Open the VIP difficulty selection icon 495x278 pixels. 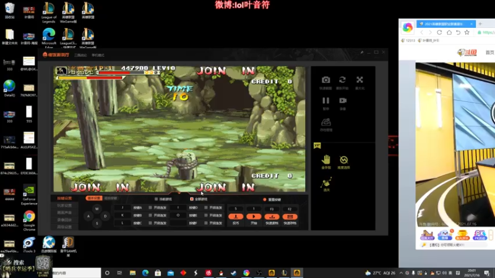click(343, 160)
